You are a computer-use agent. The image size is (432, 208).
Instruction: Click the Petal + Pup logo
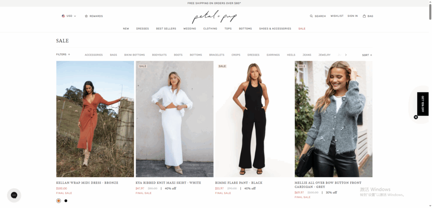click(x=214, y=17)
